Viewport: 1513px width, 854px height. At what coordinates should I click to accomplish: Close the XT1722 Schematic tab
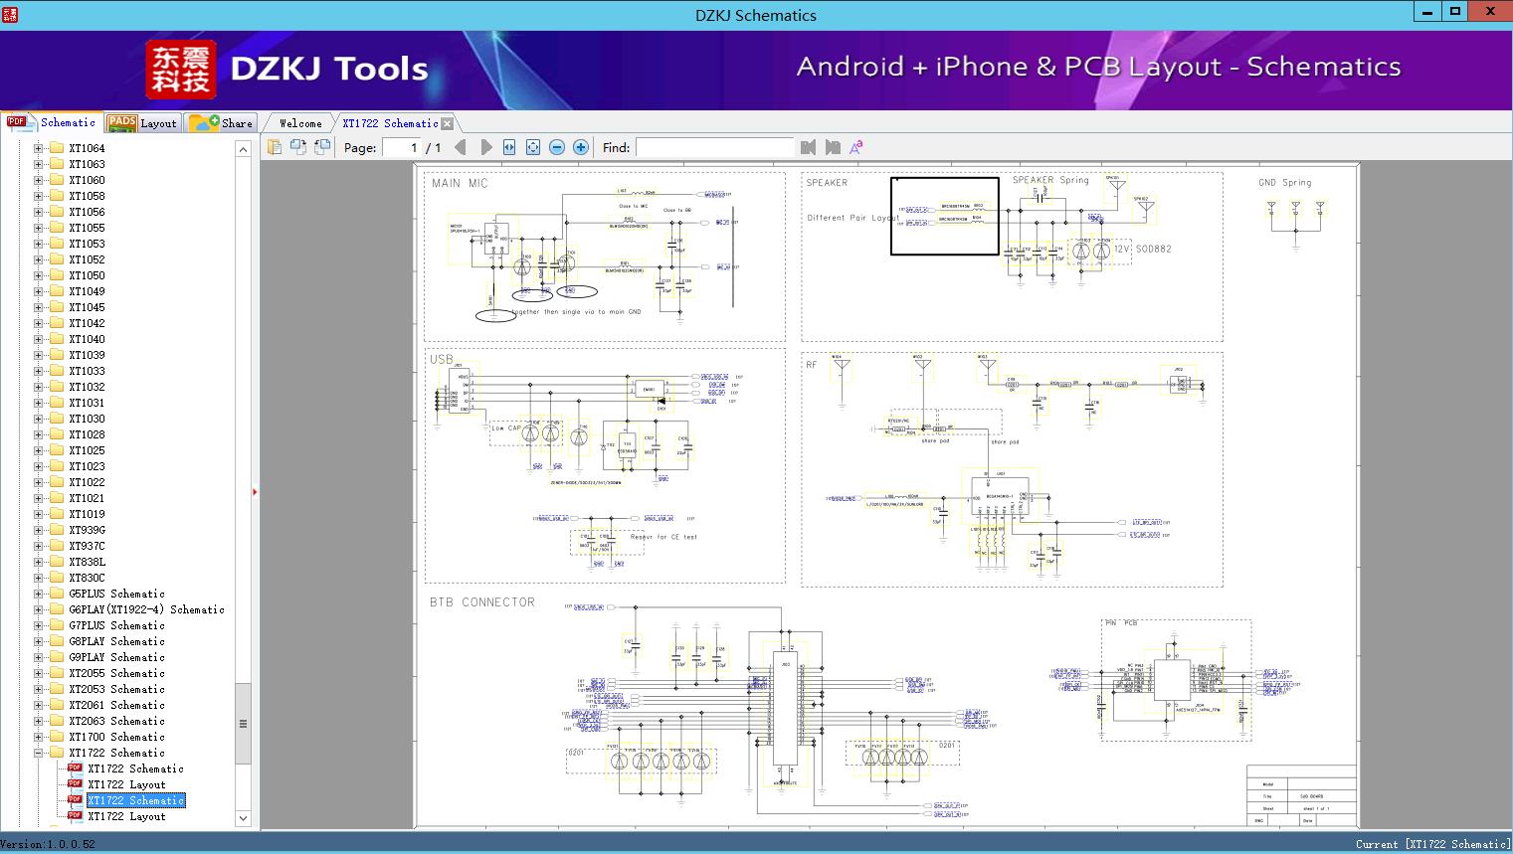pyautogui.click(x=448, y=123)
